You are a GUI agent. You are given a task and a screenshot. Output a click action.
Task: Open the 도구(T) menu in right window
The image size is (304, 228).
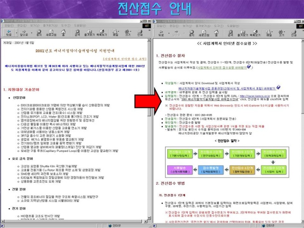(219, 26)
